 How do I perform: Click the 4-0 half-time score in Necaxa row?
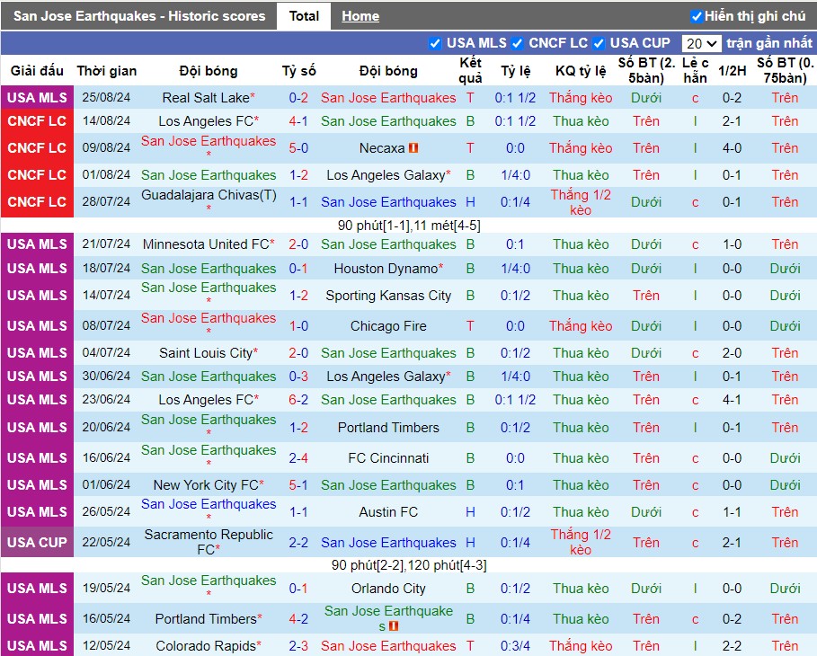733,148
